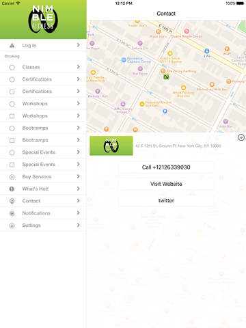Tap Call +12126339030 button

click(x=166, y=167)
